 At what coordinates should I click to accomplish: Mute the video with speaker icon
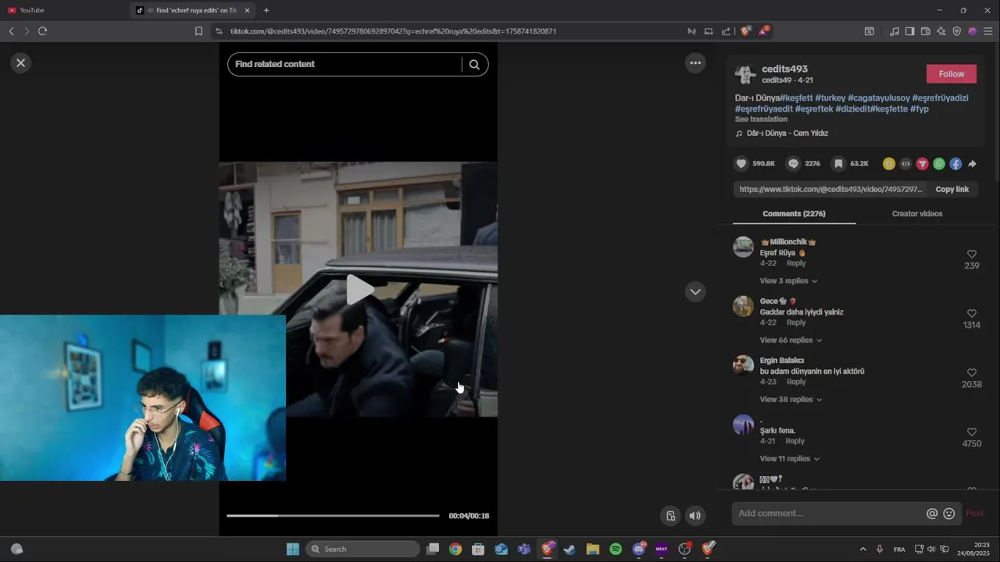click(695, 515)
